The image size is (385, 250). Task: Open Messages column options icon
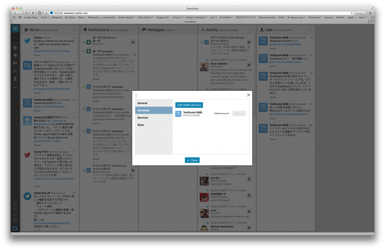(193, 30)
